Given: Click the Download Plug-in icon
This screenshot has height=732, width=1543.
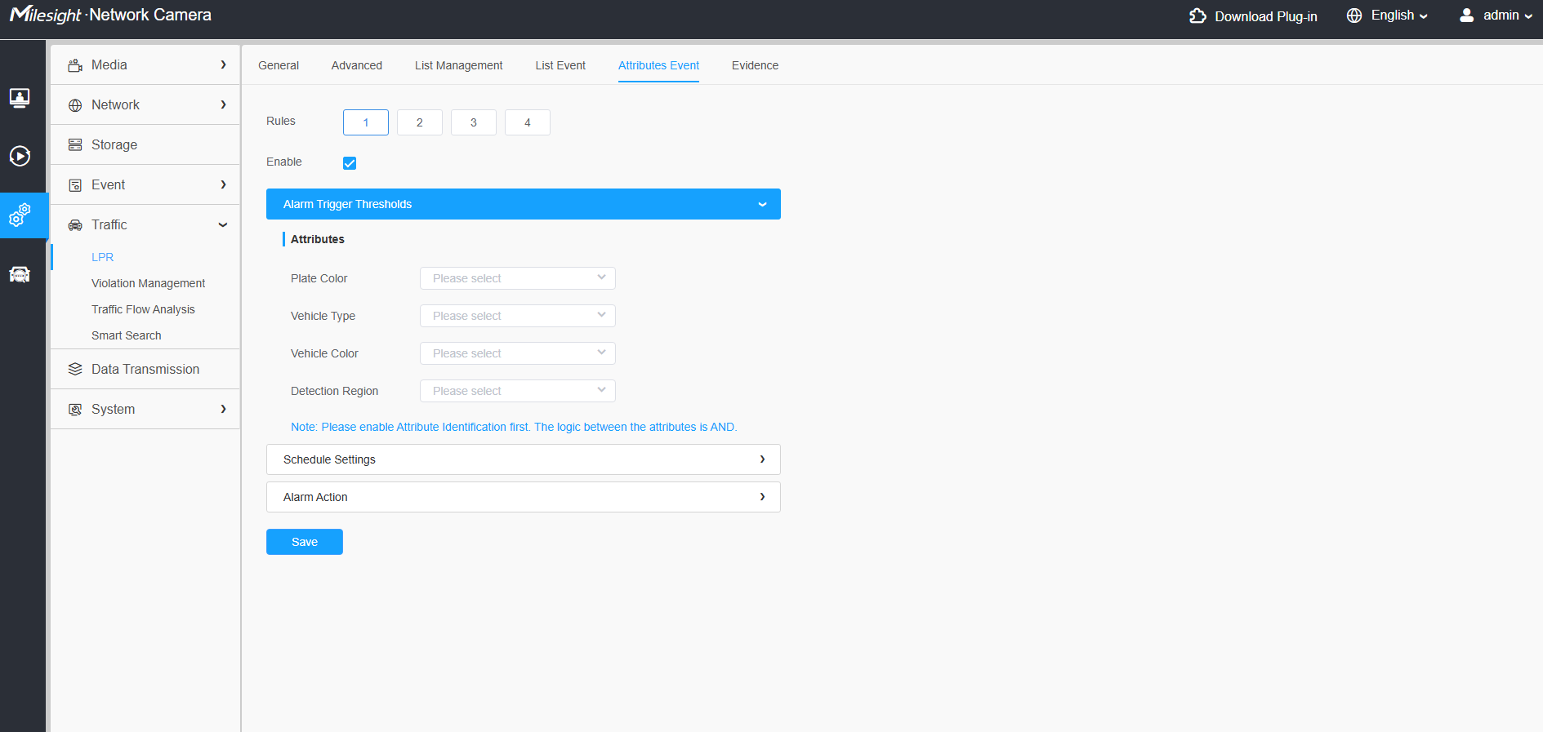Looking at the screenshot, I should click(x=1197, y=16).
